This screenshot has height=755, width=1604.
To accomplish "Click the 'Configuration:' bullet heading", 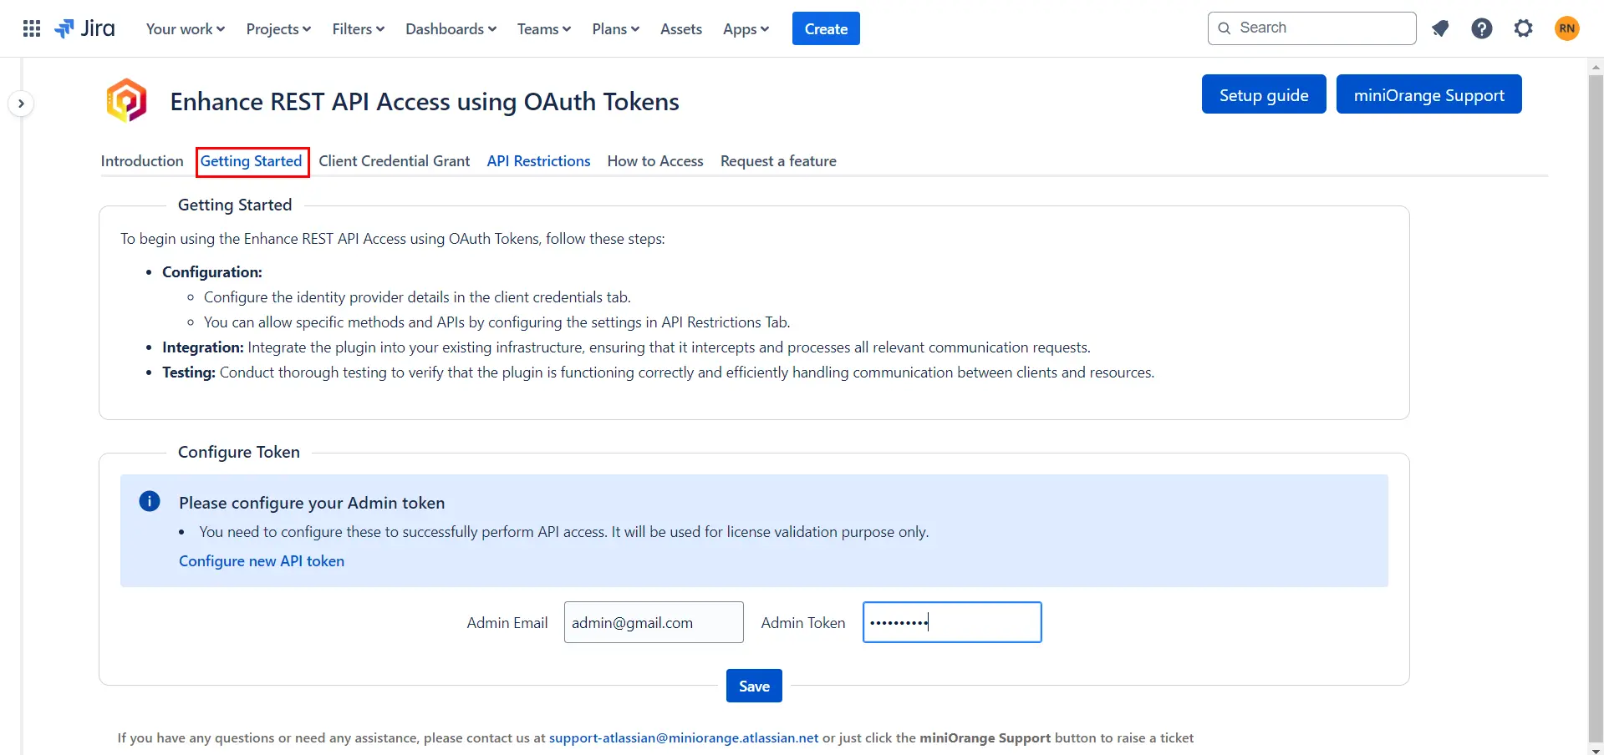I will coord(212,271).
